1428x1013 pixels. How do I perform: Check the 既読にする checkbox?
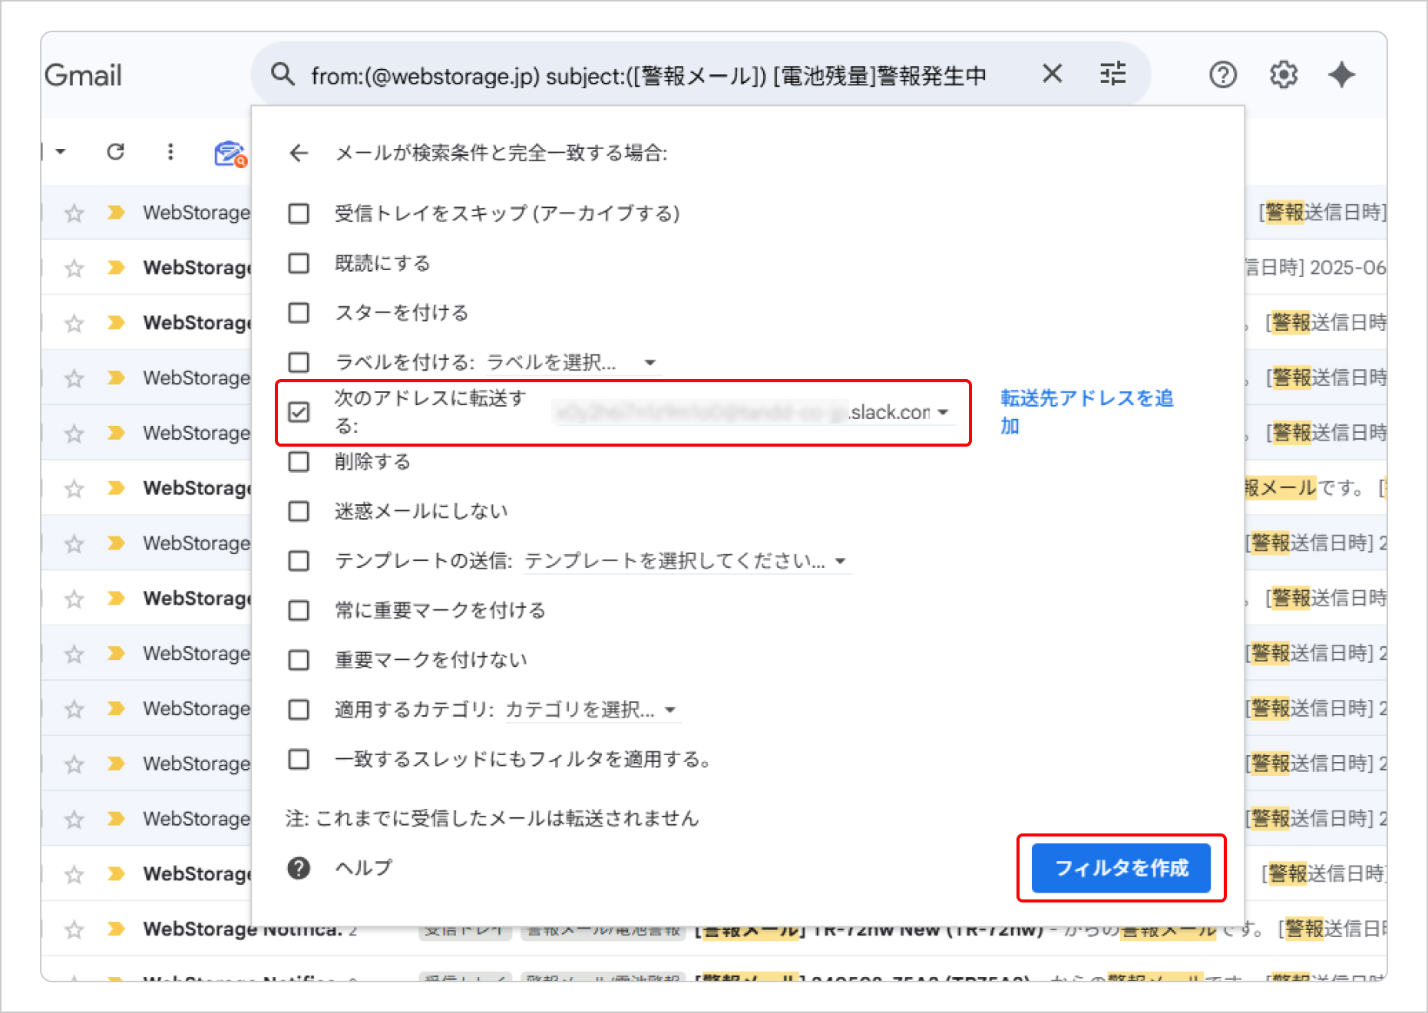299,263
